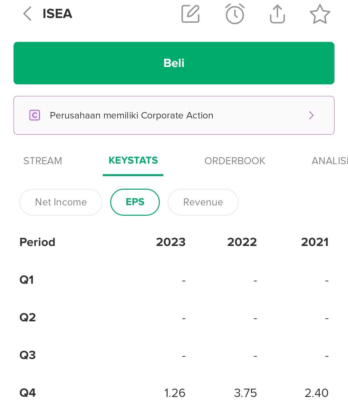Switch to the ORDERBOOK tab
Viewport: 348px width, 406px height.
coord(235,161)
